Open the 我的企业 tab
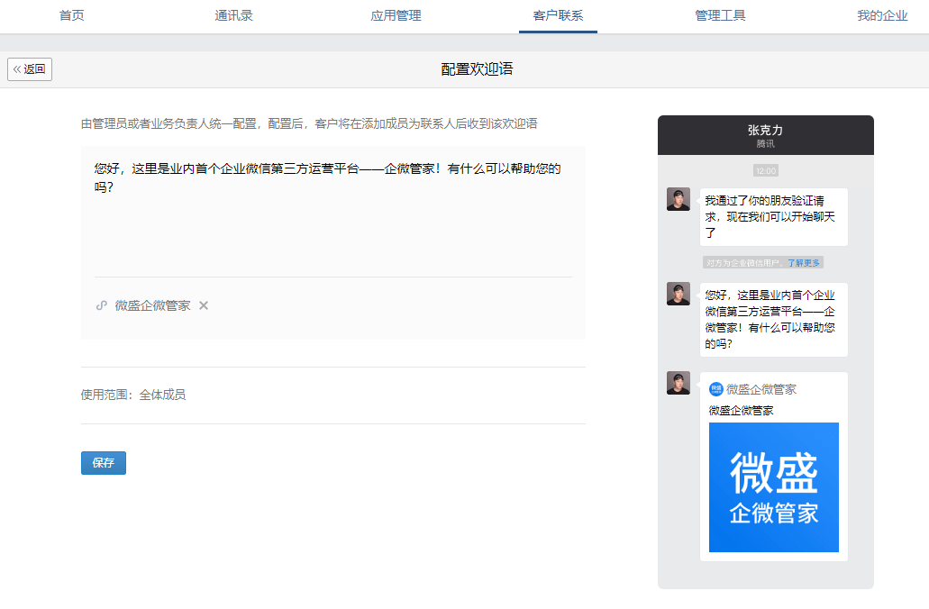This screenshot has height=609, width=929. [882, 15]
